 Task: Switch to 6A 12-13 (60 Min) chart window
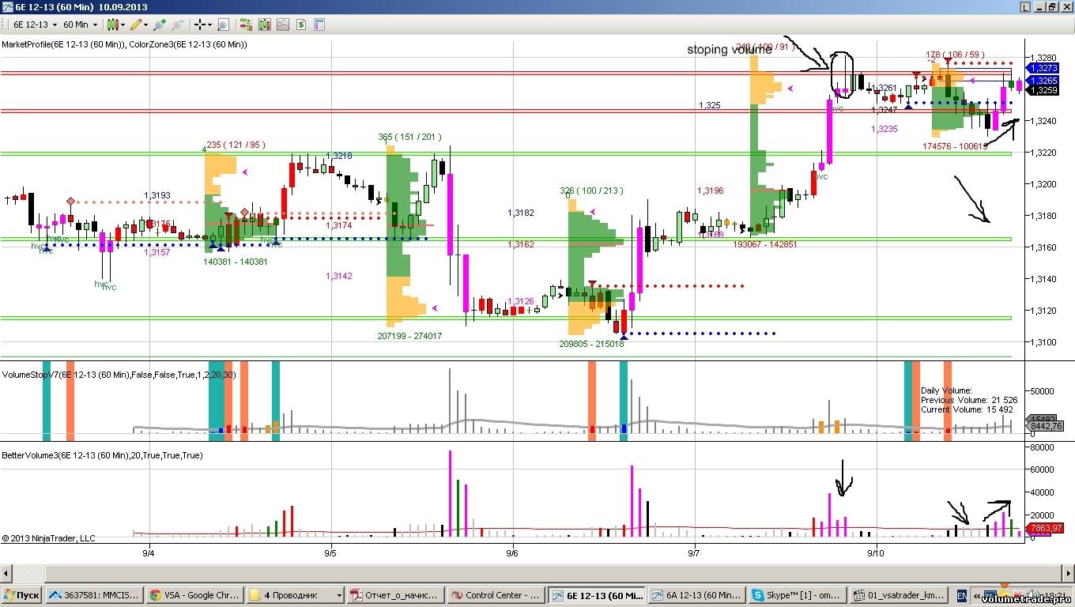[x=696, y=595]
